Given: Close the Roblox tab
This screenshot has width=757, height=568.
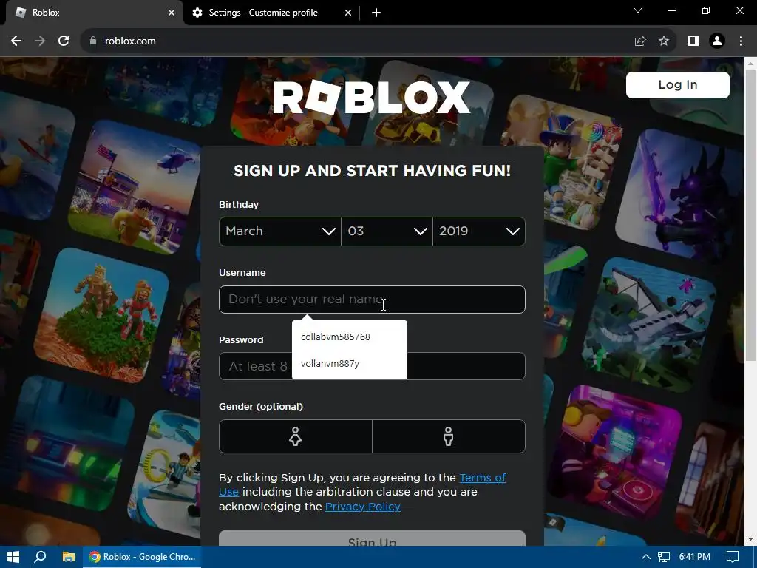Looking at the screenshot, I should tap(172, 13).
